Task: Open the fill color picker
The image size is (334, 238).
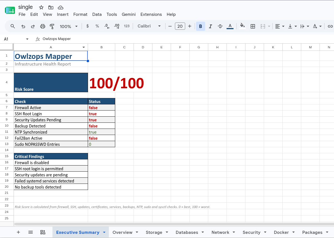Action: pyautogui.click(x=242, y=26)
